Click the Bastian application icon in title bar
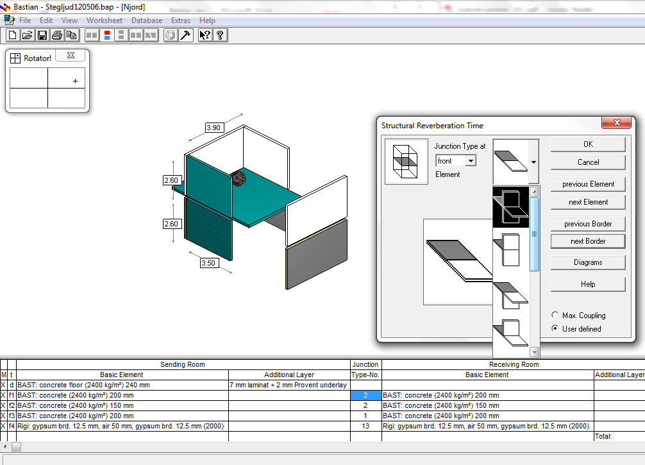This screenshot has height=465, width=645. pos(5,6)
